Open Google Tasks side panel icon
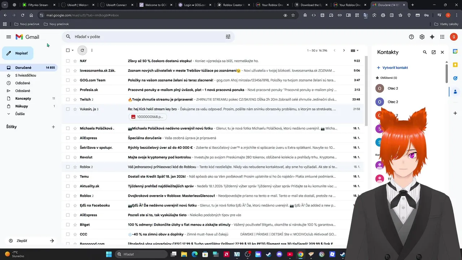 click(456, 78)
